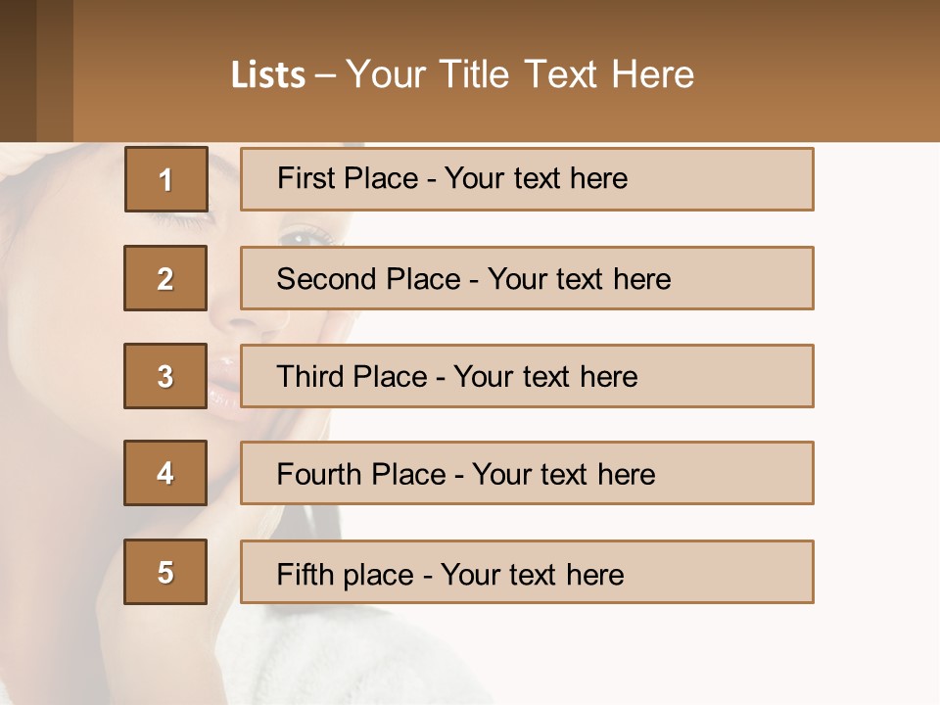The image size is (940, 705).
Task: Click the word Third in list bar
Action: coord(309,376)
